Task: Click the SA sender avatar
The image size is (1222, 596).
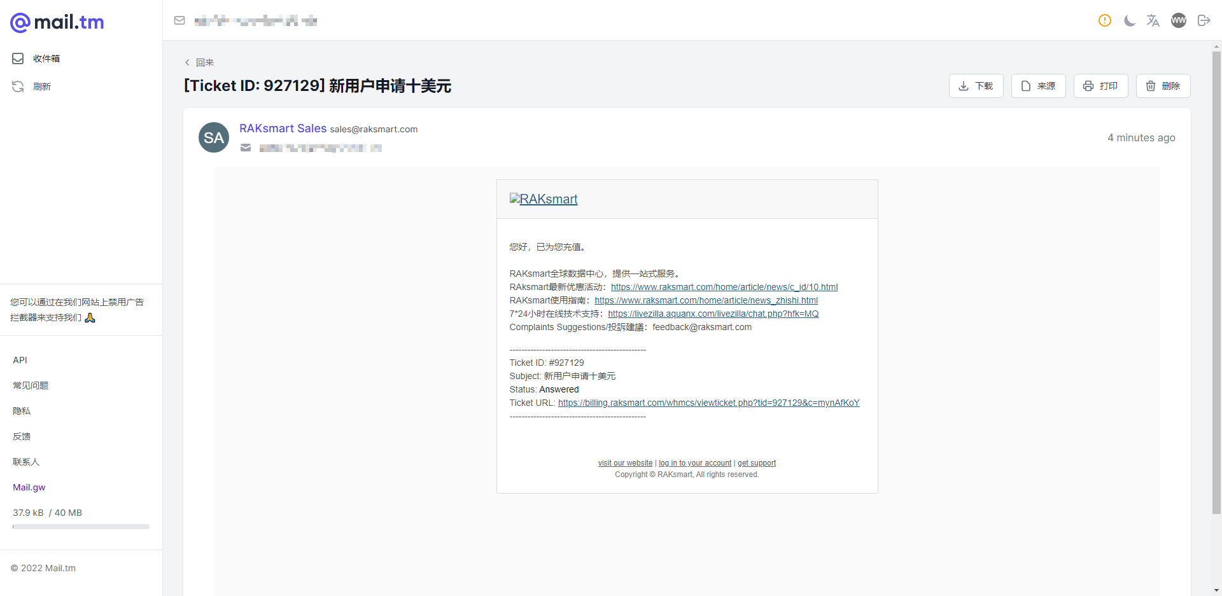Action: [214, 137]
